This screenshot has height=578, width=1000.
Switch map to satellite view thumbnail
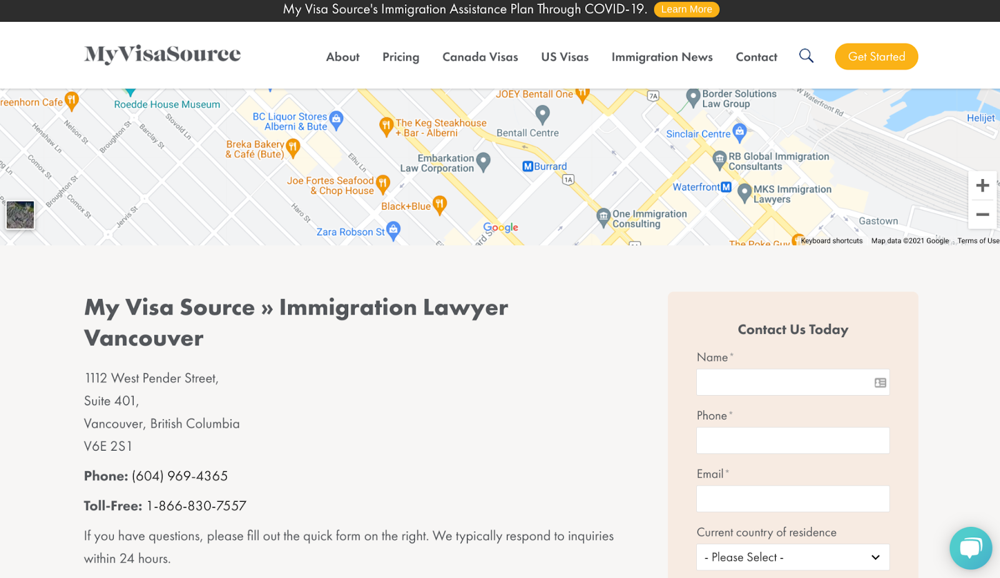[21, 215]
